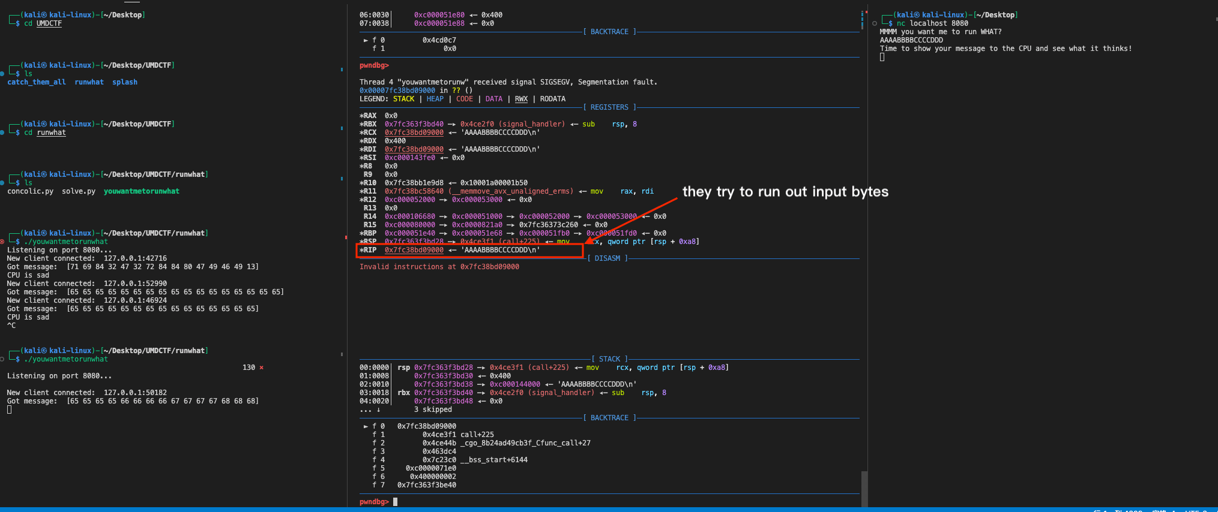Click the blue dot beside 'ls' listing catch_them_all
This screenshot has width=1218, height=512.
tap(2, 74)
